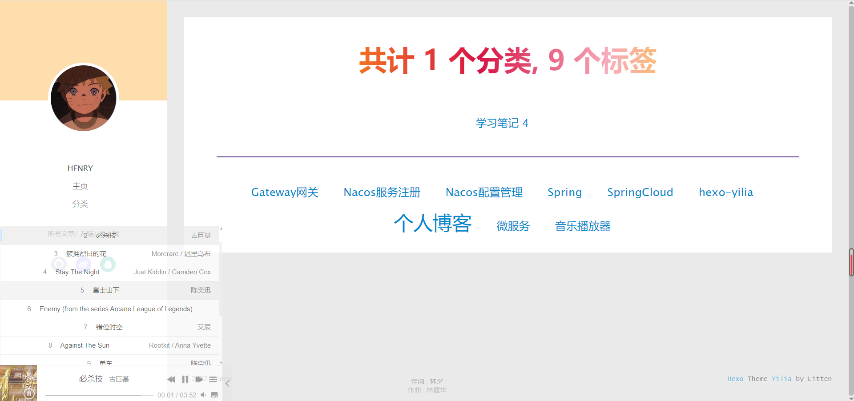
Task: Open the 分类 menu item
Action: point(80,204)
